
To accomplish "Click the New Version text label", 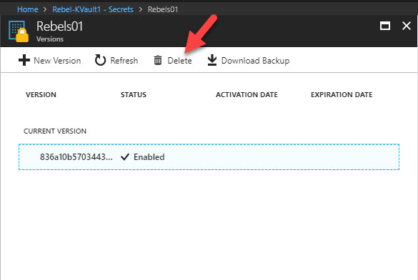I will (x=57, y=61).
